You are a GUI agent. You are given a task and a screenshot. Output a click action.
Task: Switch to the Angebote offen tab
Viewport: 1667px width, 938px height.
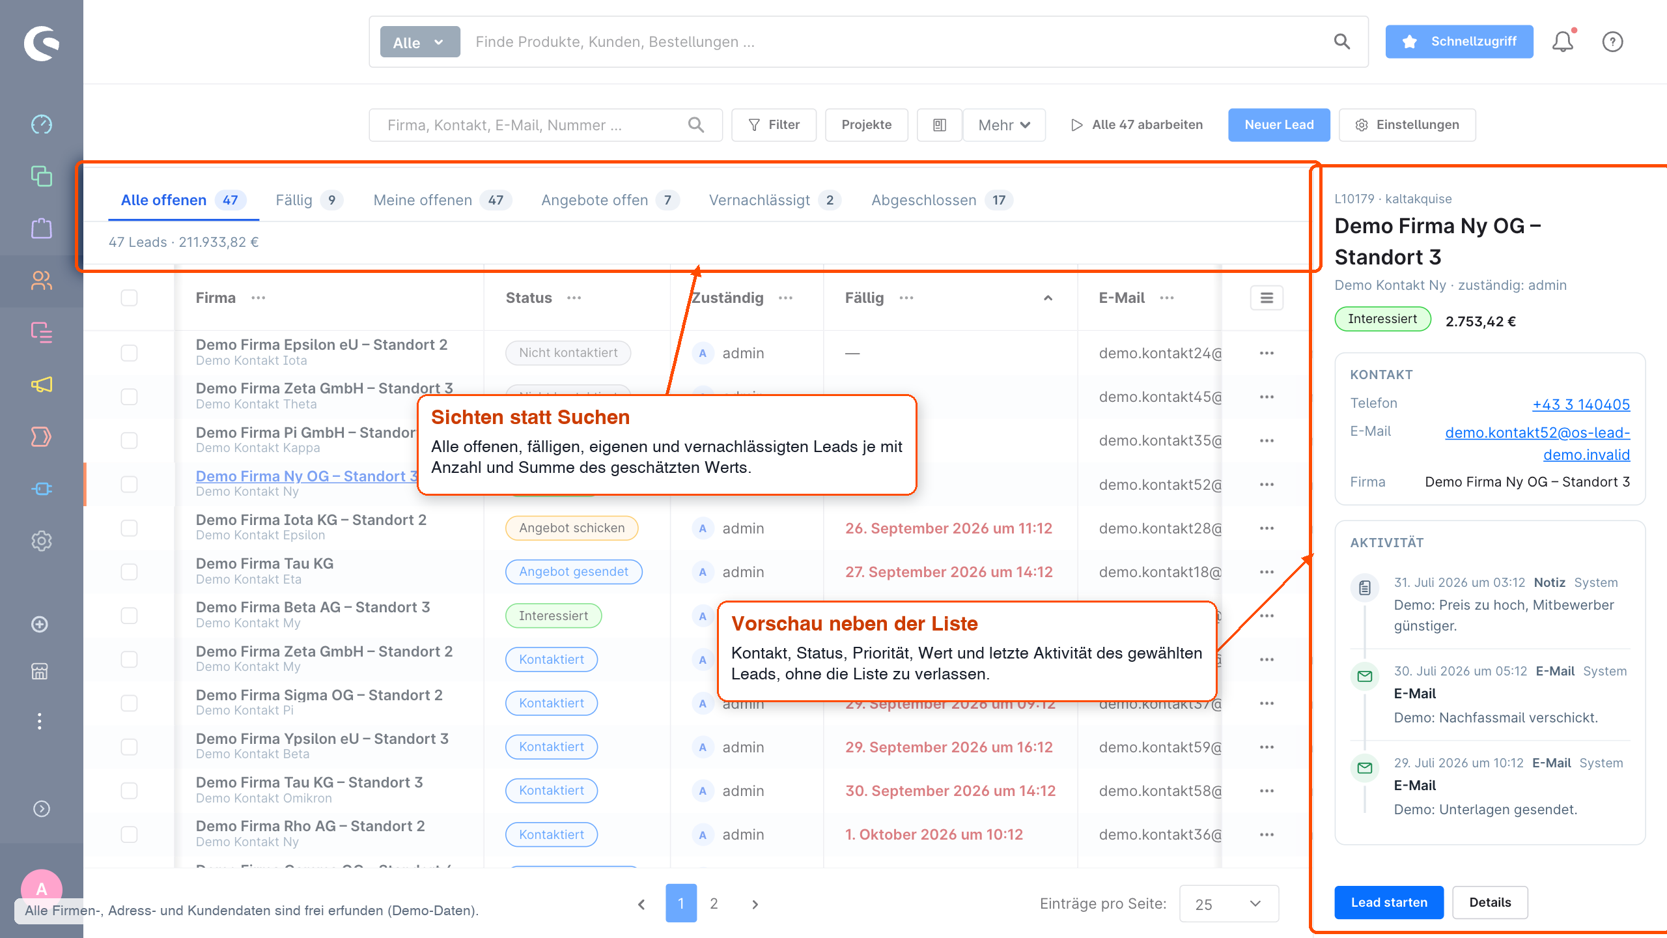(x=609, y=200)
